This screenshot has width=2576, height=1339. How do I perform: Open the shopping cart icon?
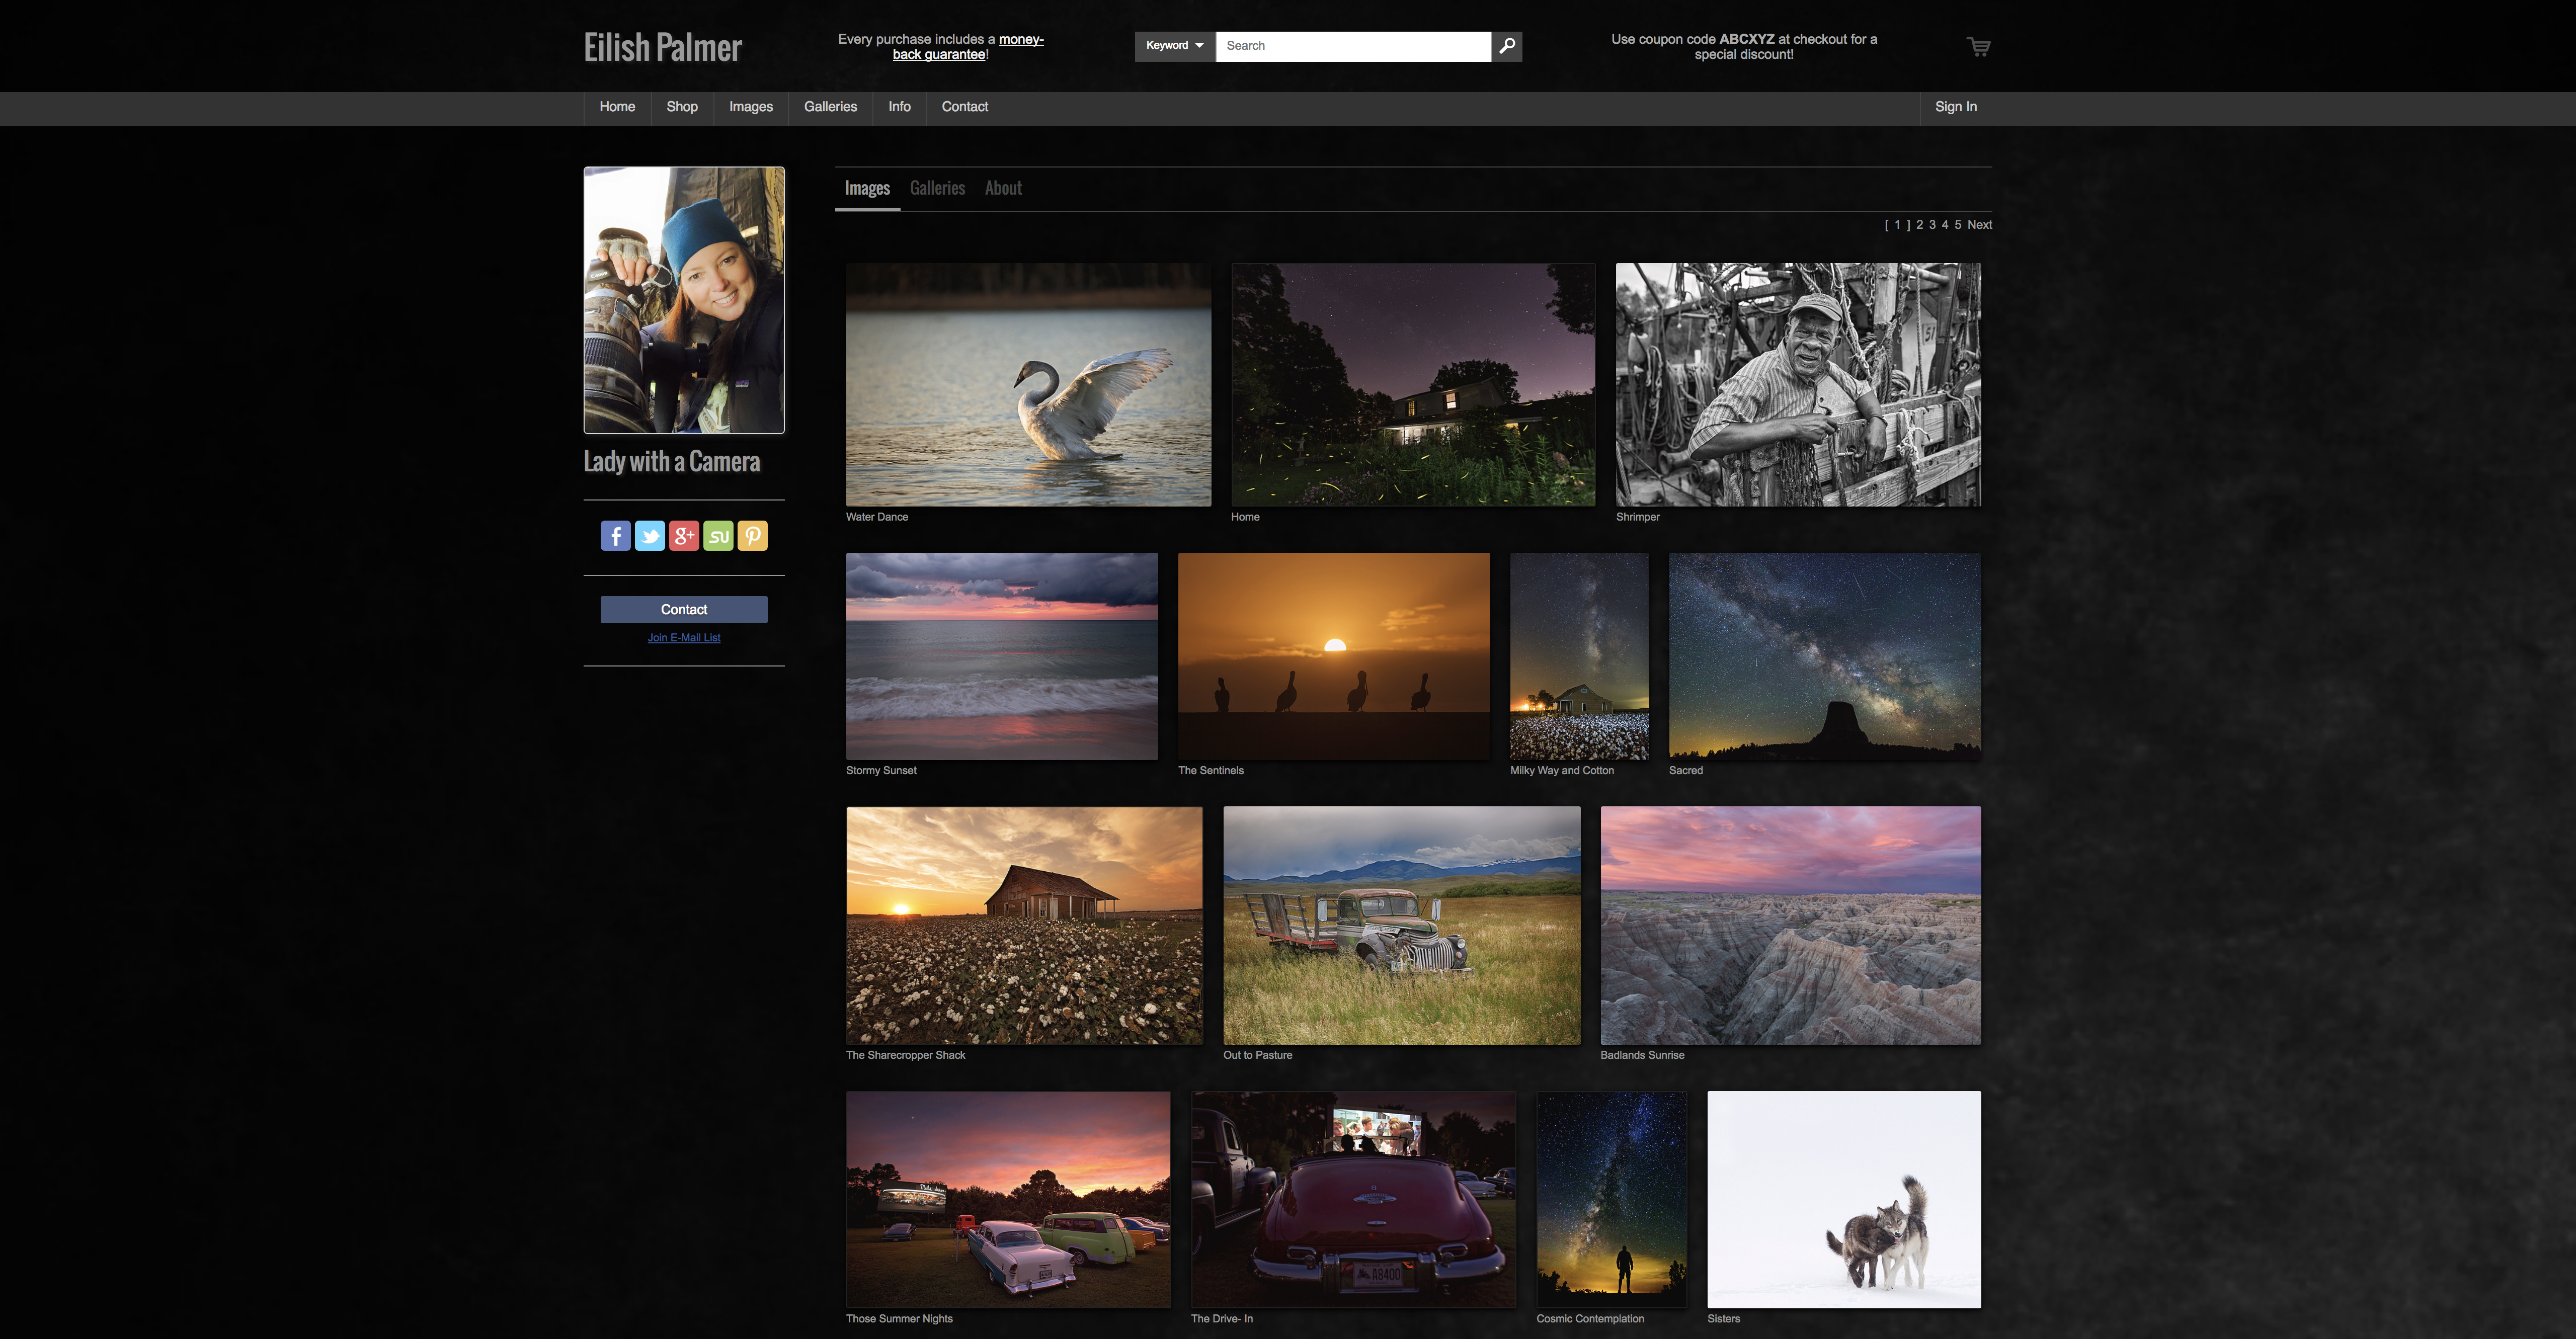coord(1978,46)
